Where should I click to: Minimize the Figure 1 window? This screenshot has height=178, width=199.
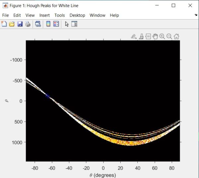click(157, 5)
